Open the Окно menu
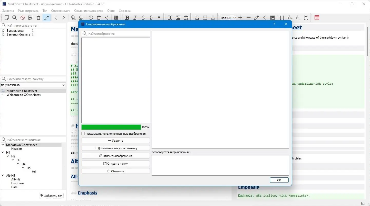This screenshot has height=206, width=370. click(111, 11)
